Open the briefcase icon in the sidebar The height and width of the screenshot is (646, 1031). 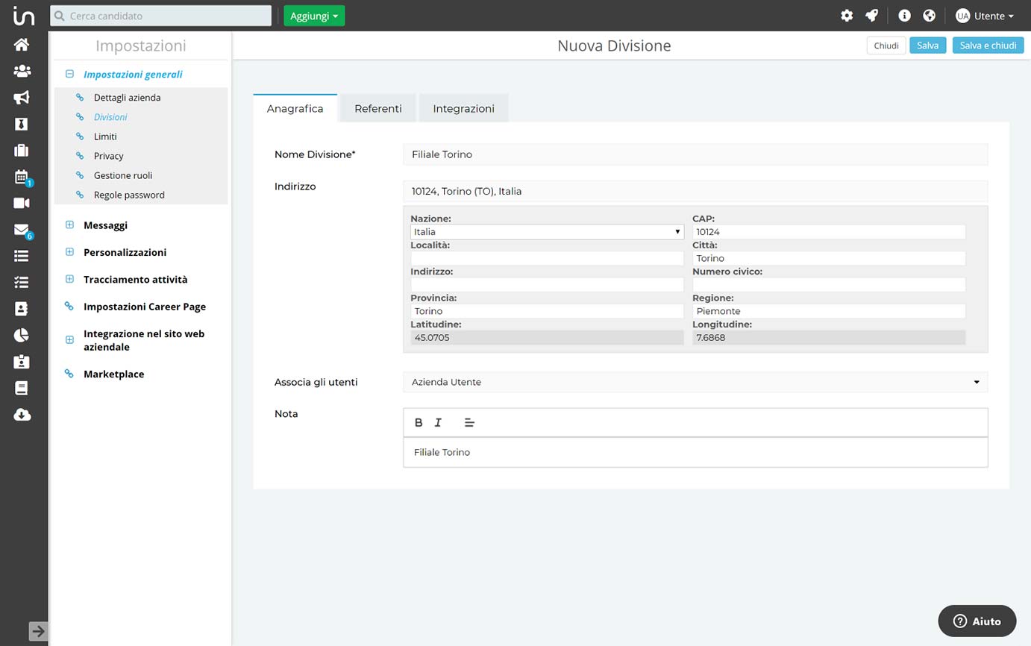pos(22,150)
